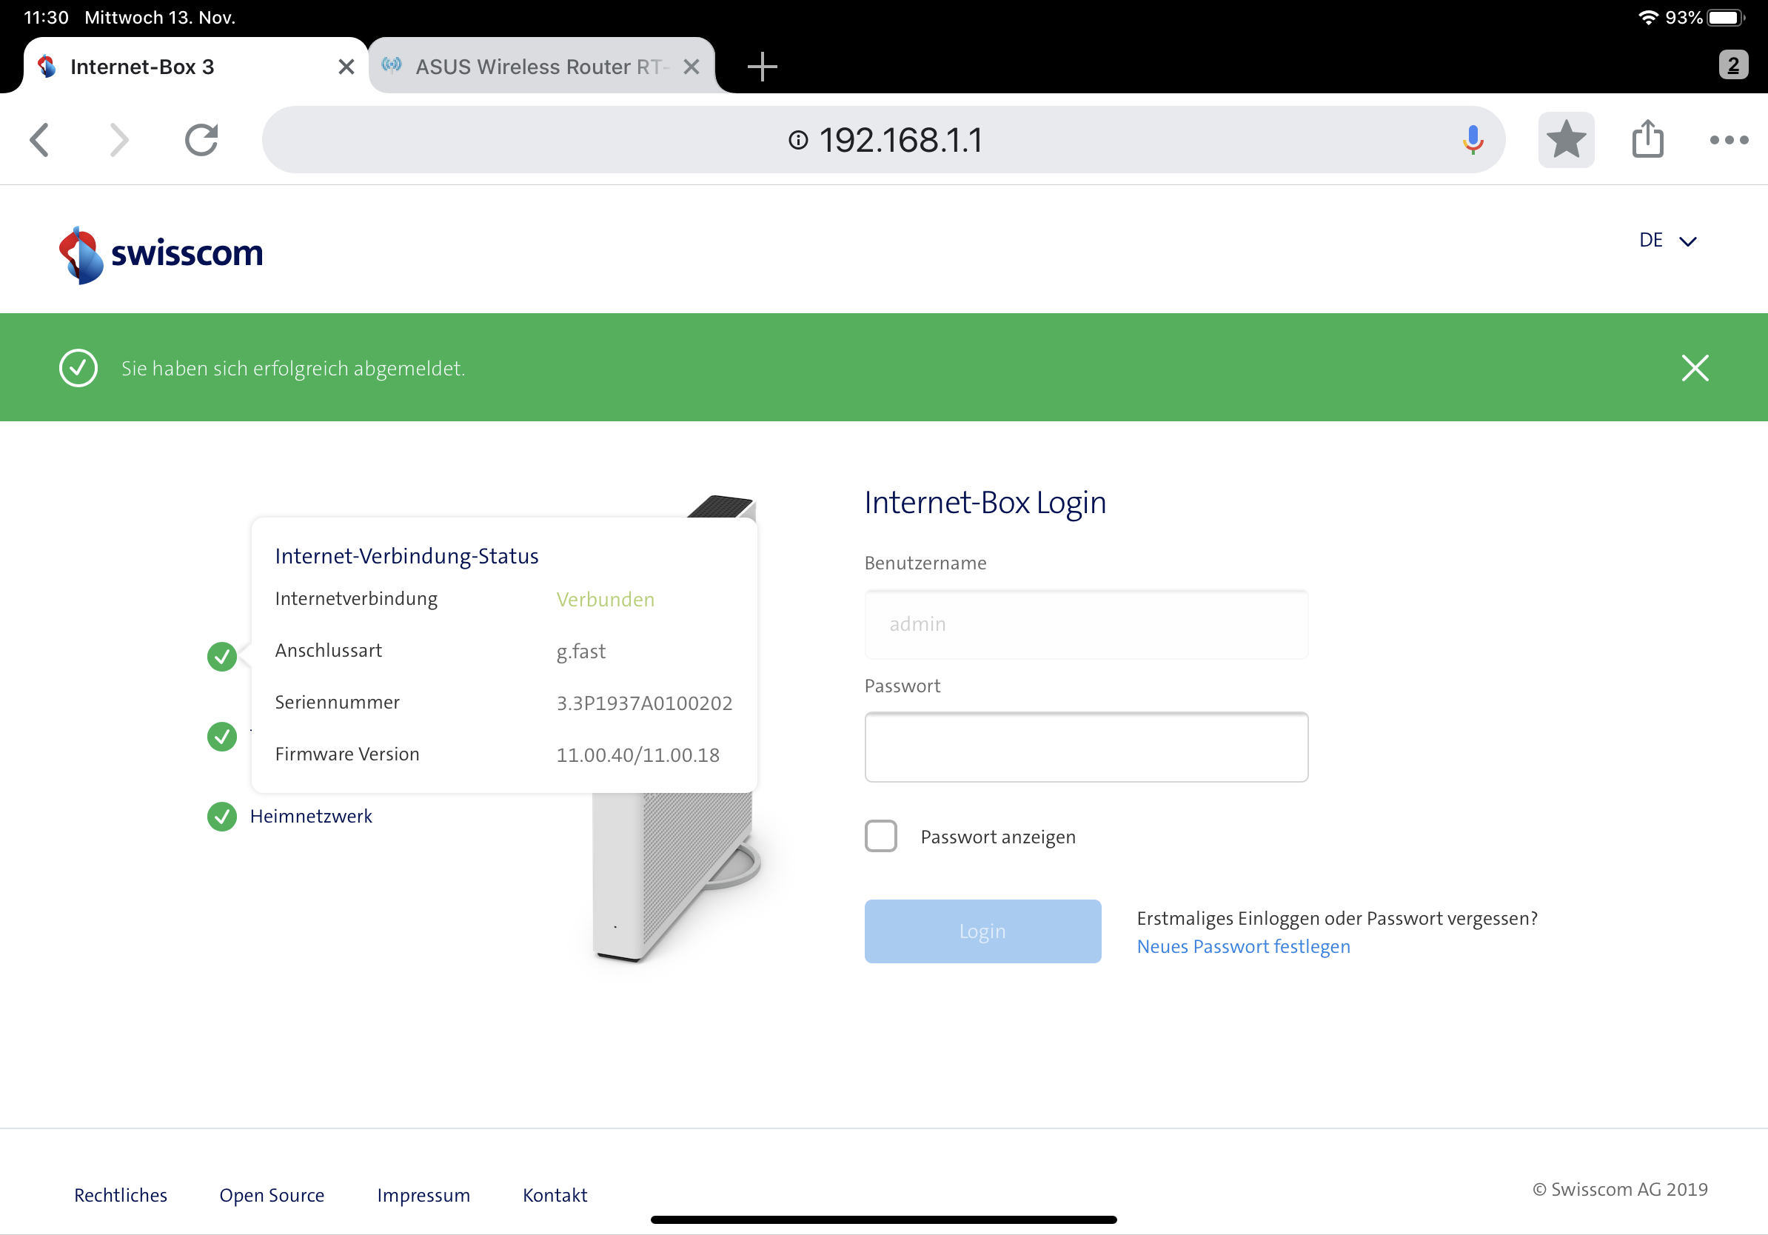Image resolution: width=1768 pixels, height=1235 pixels.
Task: Tap the Swisscom logo
Action: tap(160, 255)
